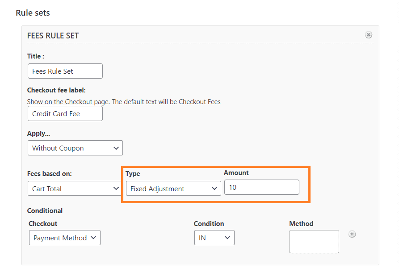Open the Fixed Adjustment type dropdown
The height and width of the screenshot is (268, 399).
pos(173,188)
